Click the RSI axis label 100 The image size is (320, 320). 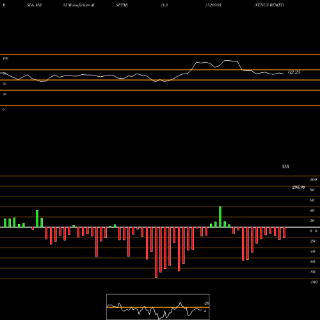(x=6, y=58)
